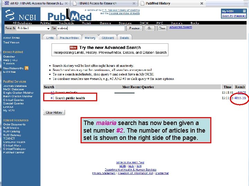
Task: Open Structure database
Action: pyautogui.click(x=125, y=23)
